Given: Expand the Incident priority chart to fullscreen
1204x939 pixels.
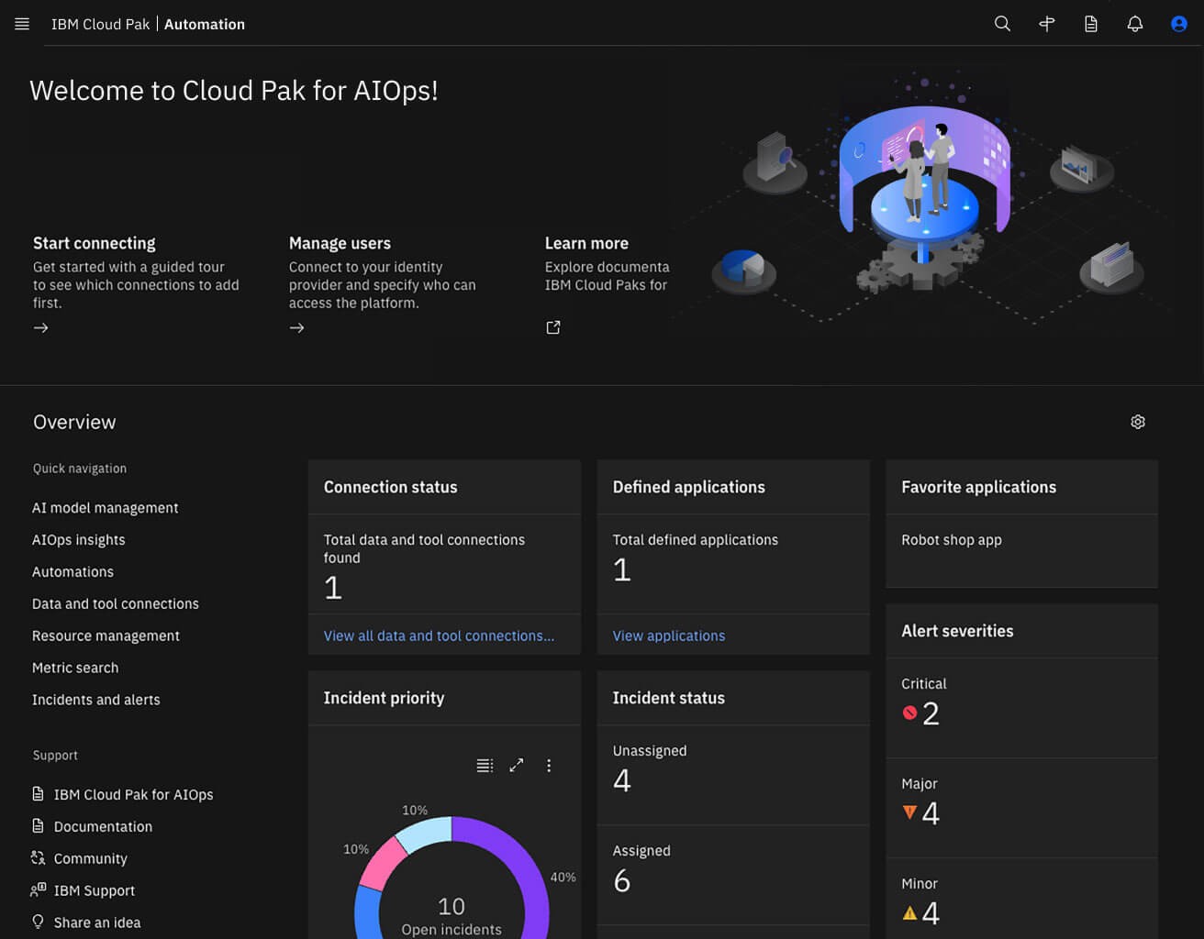Looking at the screenshot, I should pos(517,765).
